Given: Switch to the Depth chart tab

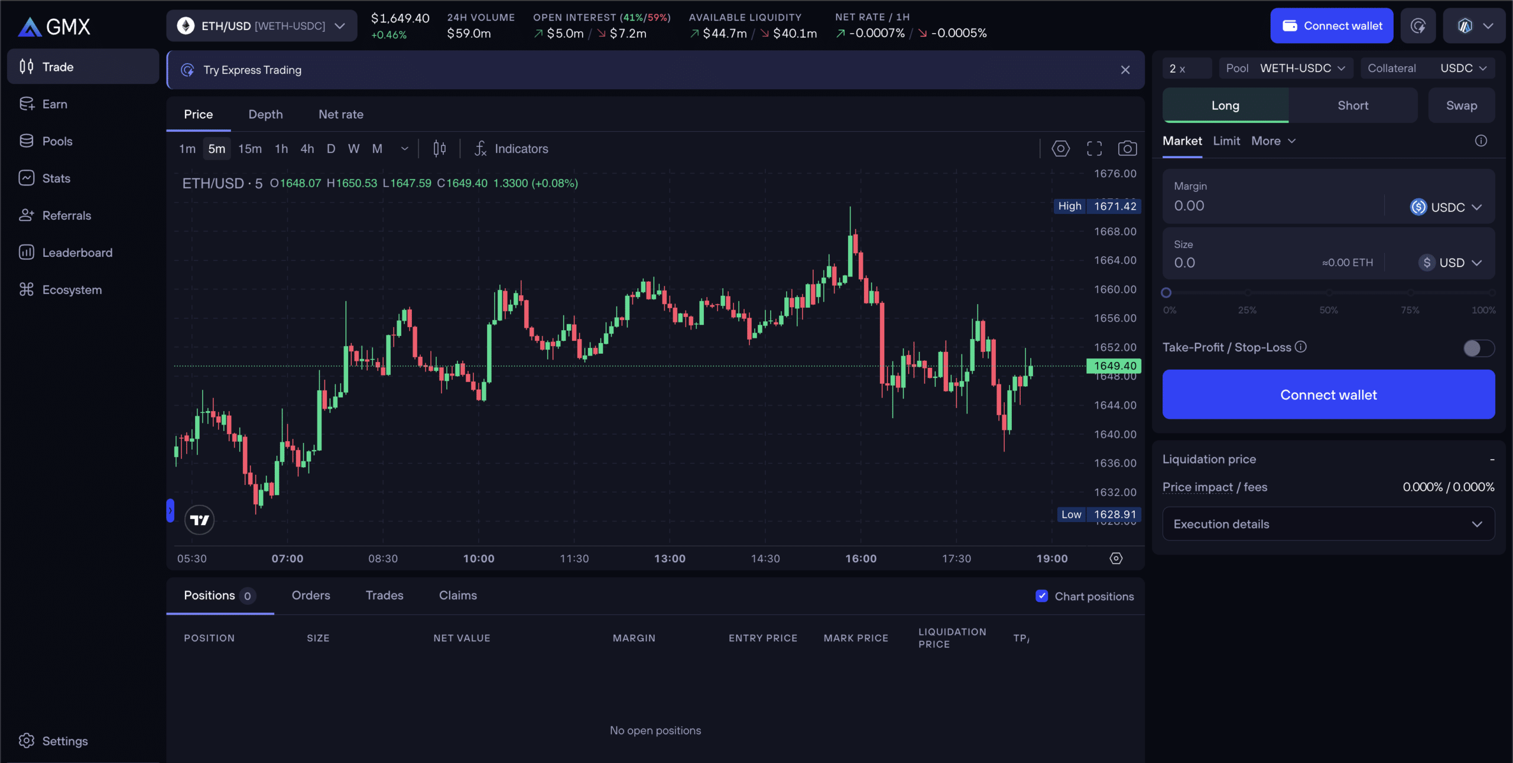Looking at the screenshot, I should pos(265,115).
